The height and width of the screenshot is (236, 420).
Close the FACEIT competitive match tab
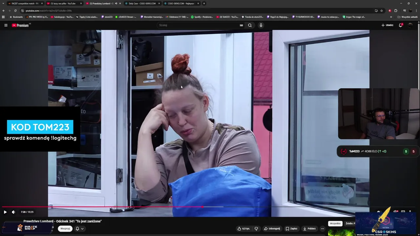[x=42, y=3]
